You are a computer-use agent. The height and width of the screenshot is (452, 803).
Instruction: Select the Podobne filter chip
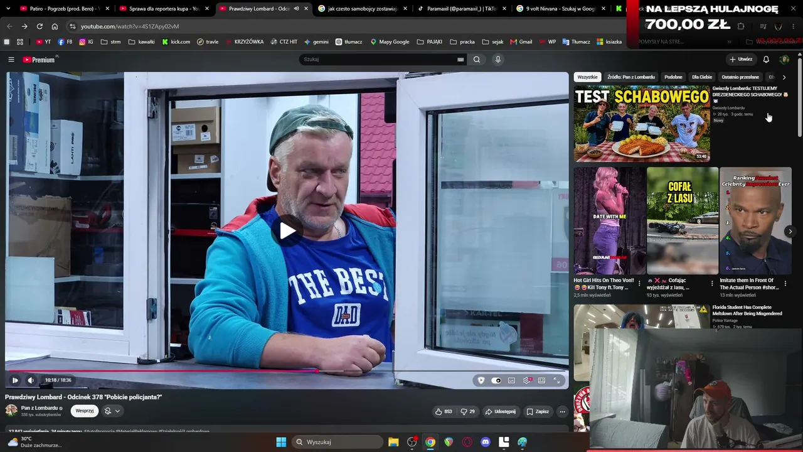click(x=673, y=77)
